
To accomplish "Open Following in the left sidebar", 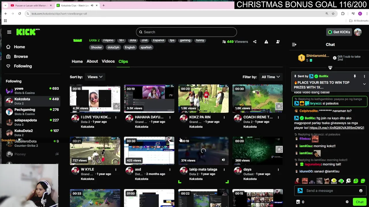I will 19,66.
